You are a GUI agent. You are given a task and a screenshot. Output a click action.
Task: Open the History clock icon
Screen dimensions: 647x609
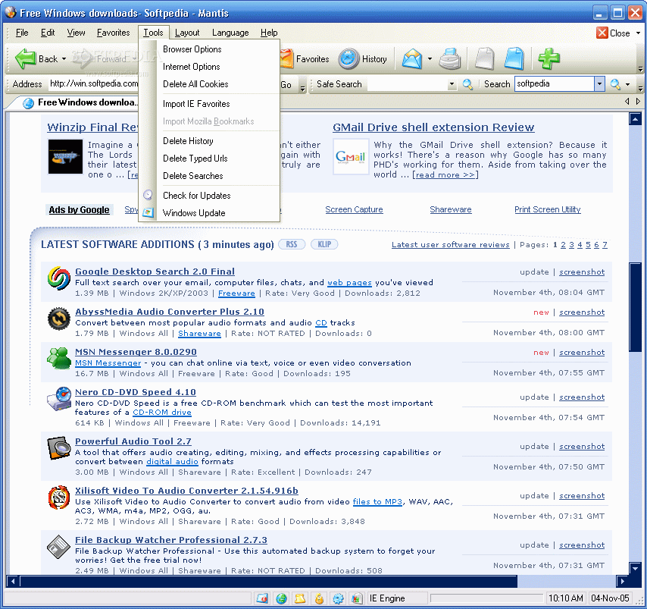(349, 58)
